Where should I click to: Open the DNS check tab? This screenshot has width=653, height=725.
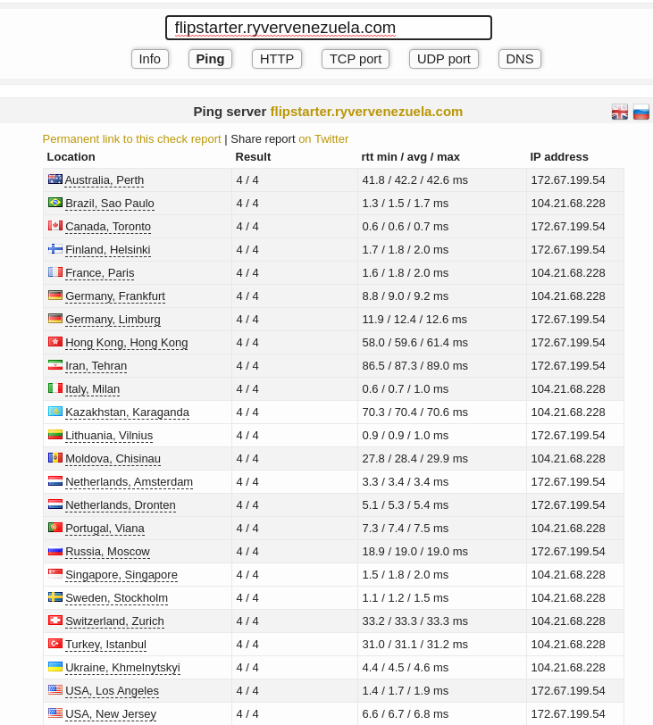[520, 59]
